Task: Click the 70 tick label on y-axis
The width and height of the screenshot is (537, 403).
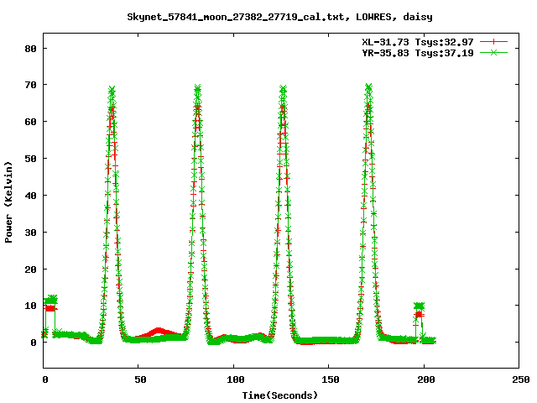Action: (31, 85)
